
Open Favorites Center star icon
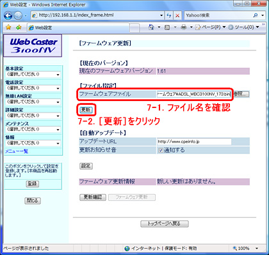pyautogui.click(x=8, y=27)
